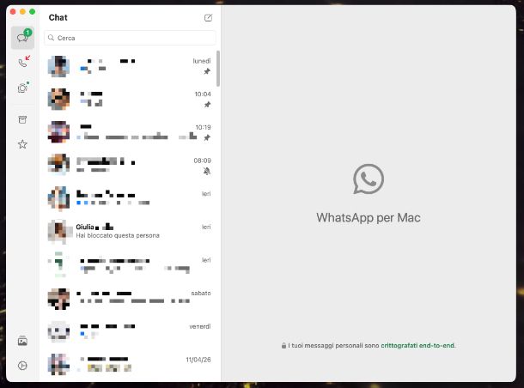Open the media gallery icon in sidebar
Image resolution: width=524 pixels, height=388 pixels.
[x=22, y=341]
